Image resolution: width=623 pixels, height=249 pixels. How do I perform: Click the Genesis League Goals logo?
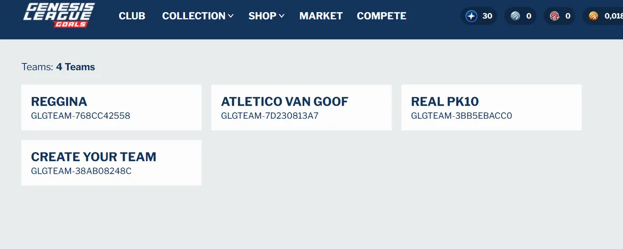59,15
